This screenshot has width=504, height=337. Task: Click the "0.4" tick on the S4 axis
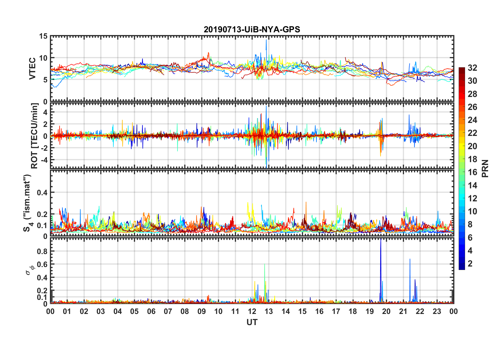(x=42, y=193)
